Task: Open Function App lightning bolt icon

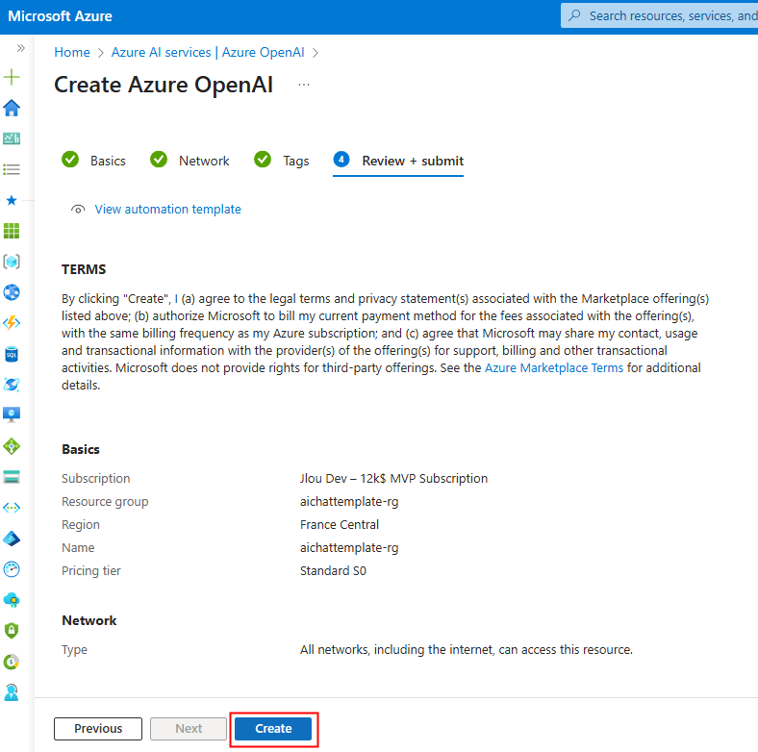Action: [12, 323]
